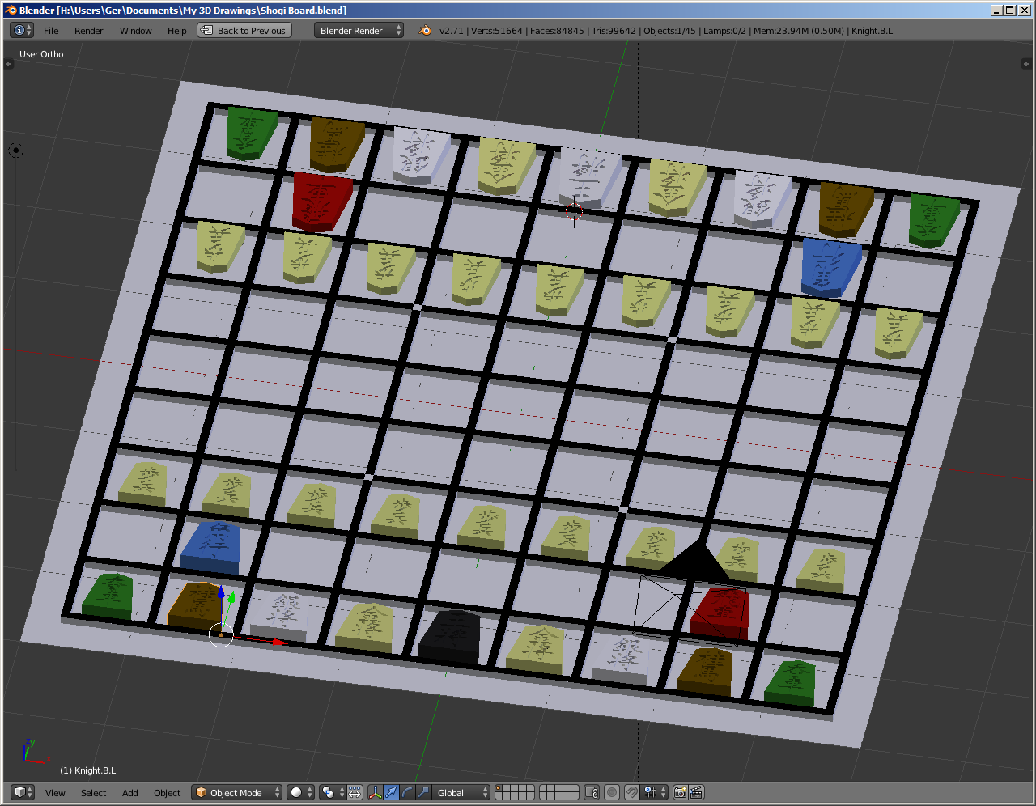Click the Blender icon in window title bar
1036x806 pixels.
pos(11,10)
